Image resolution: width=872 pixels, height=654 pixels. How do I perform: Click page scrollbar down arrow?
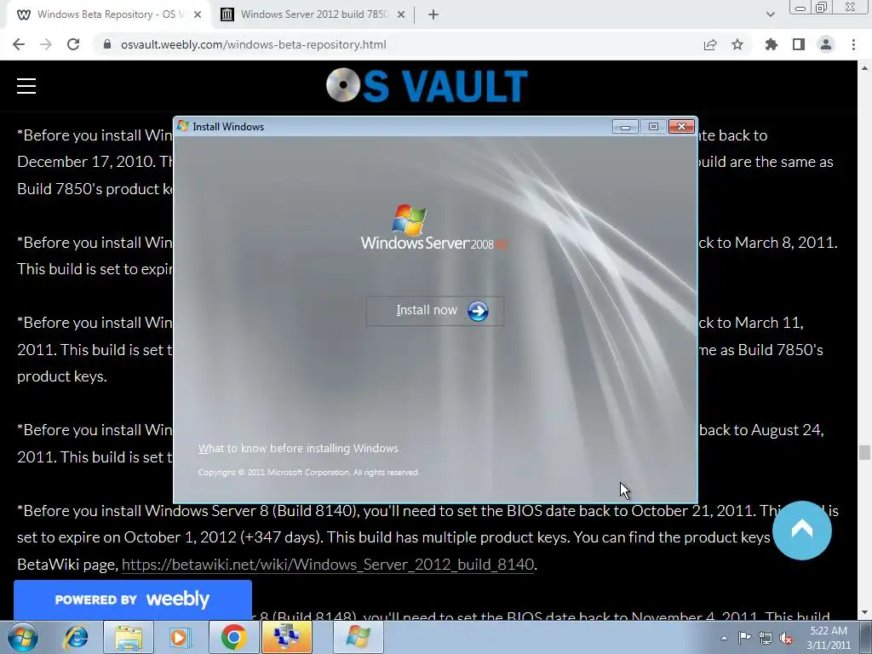click(865, 613)
